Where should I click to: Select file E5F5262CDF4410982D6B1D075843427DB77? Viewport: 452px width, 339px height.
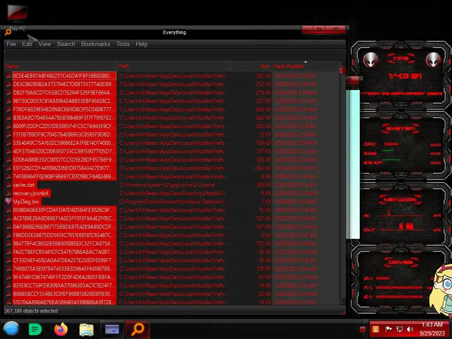[x=64, y=168]
